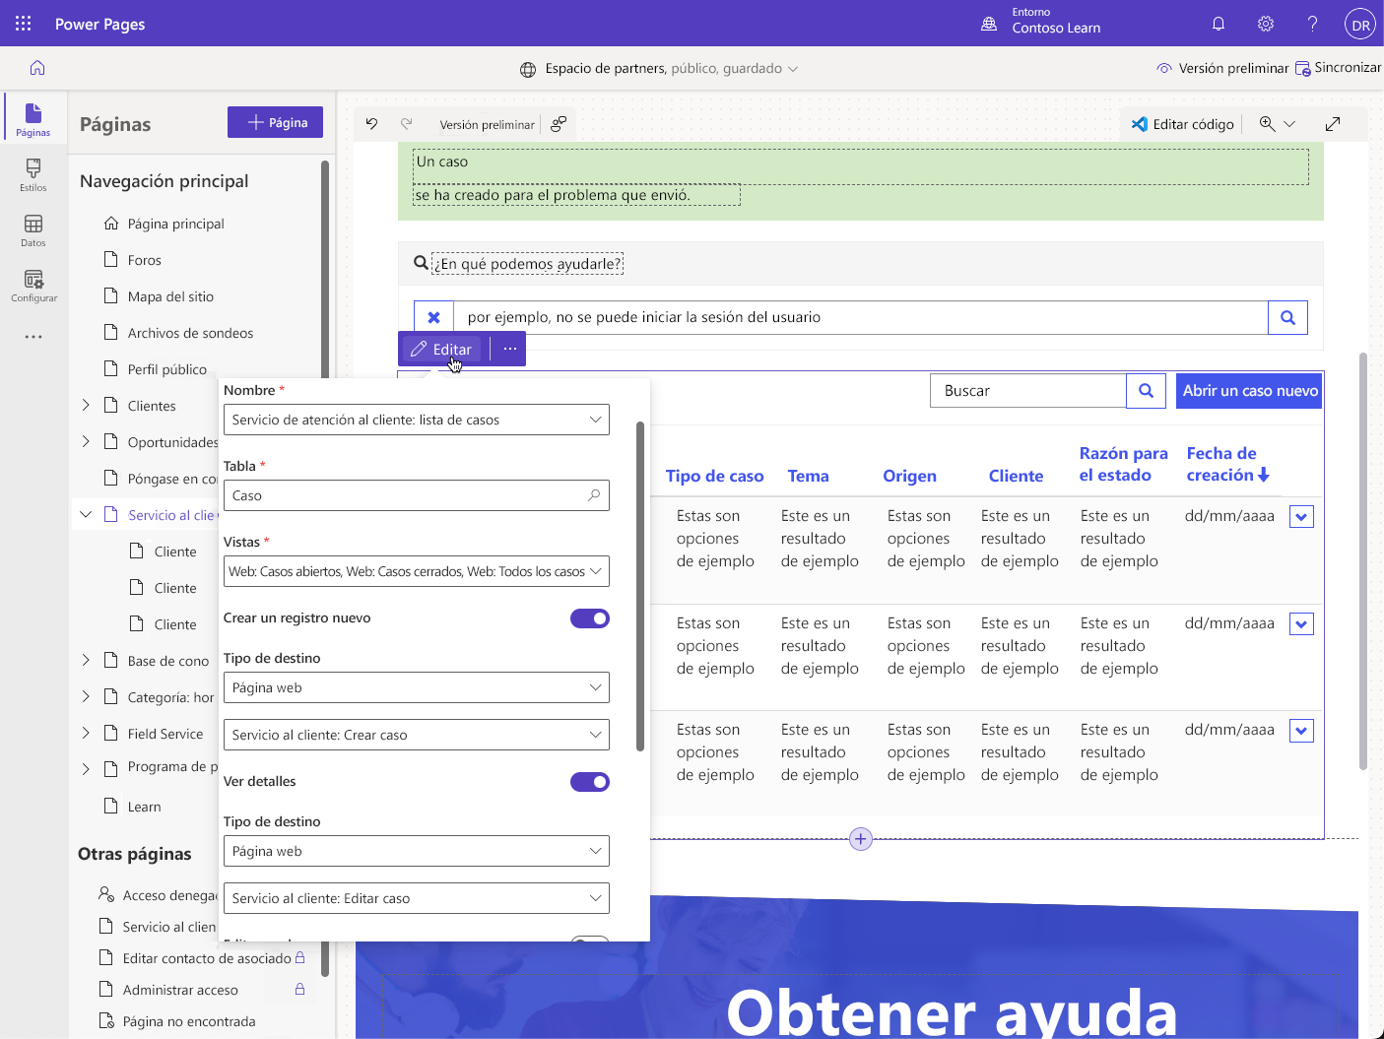The height and width of the screenshot is (1039, 1384).
Task: Click the properties panel scrollbar
Action: [x=640, y=586]
